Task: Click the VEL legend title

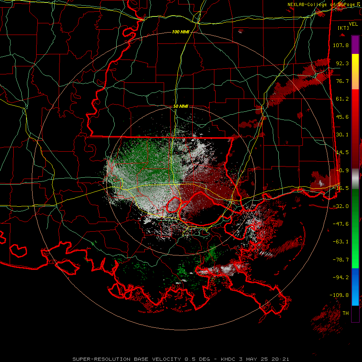Action: [x=353, y=24]
